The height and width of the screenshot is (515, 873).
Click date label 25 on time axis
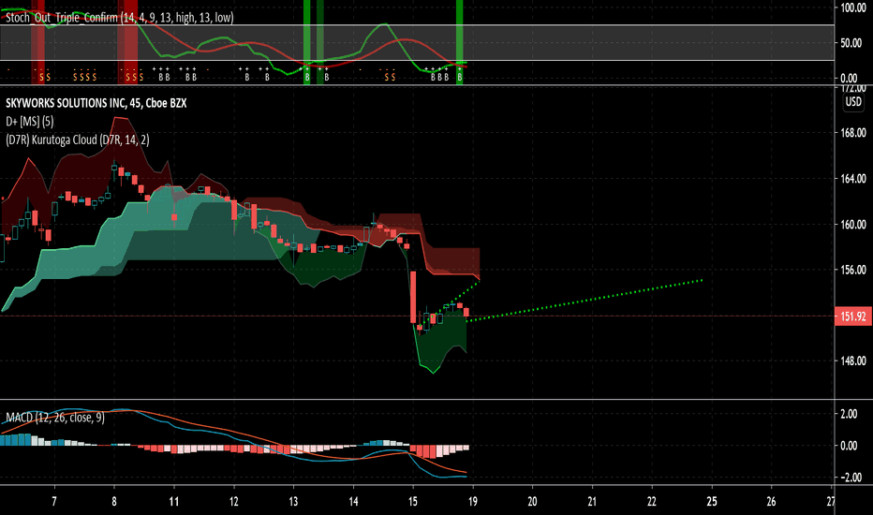pos(712,502)
